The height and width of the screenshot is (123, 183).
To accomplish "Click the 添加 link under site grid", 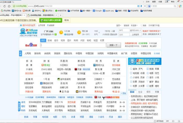I will (x=123, y=93).
